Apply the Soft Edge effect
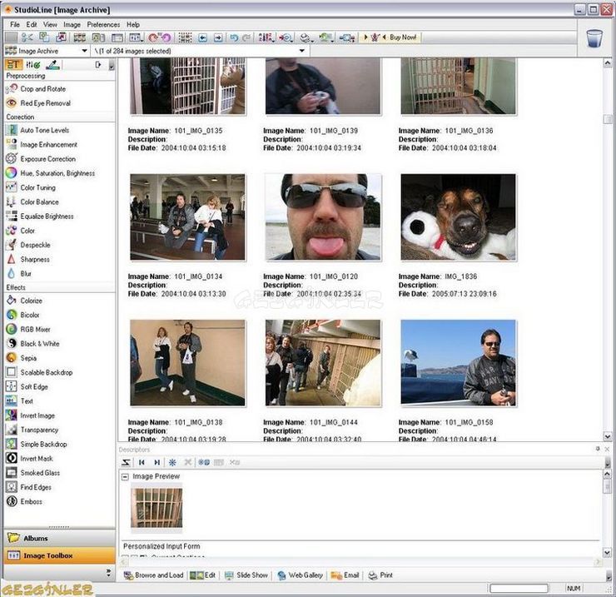 [x=27, y=386]
